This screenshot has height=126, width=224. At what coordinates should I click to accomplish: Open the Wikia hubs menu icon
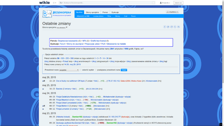(x=55, y=3)
